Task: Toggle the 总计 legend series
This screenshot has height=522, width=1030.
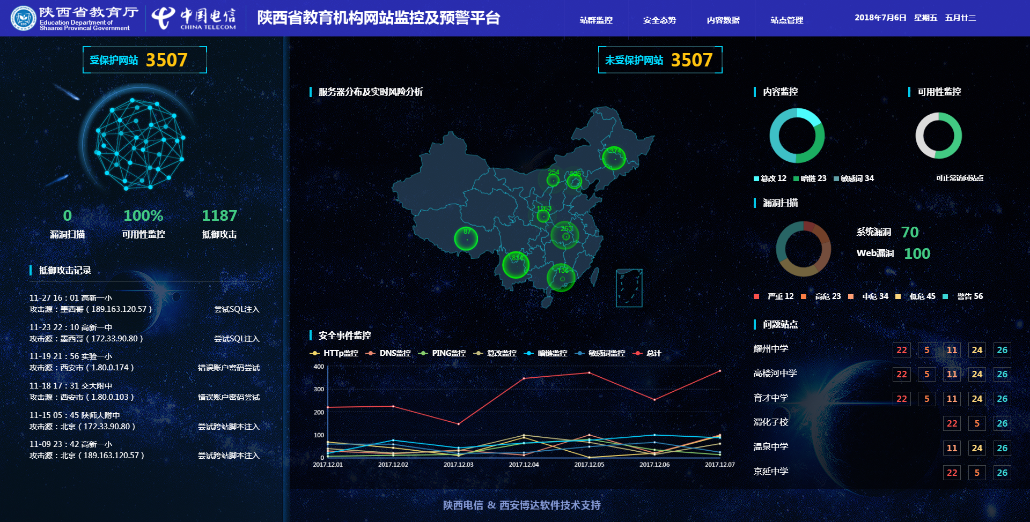Action: [648, 353]
